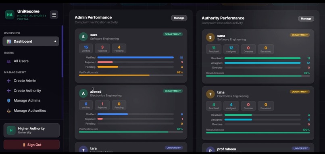This screenshot has height=154, width=325.
Task: Click sara's Software Engineering text
Action: 104,39
